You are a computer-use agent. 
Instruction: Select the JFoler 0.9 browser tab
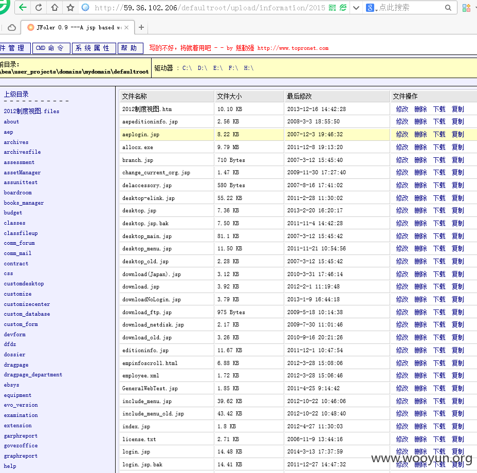click(78, 27)
